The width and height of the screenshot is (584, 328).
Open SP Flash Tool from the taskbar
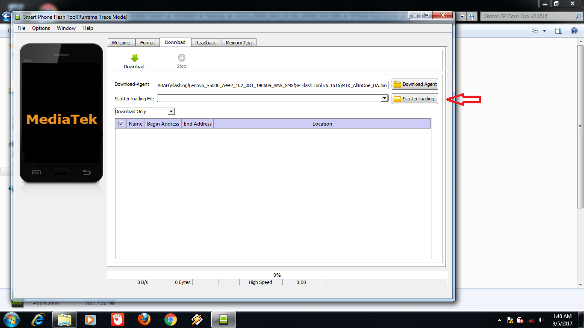[224, 319]
